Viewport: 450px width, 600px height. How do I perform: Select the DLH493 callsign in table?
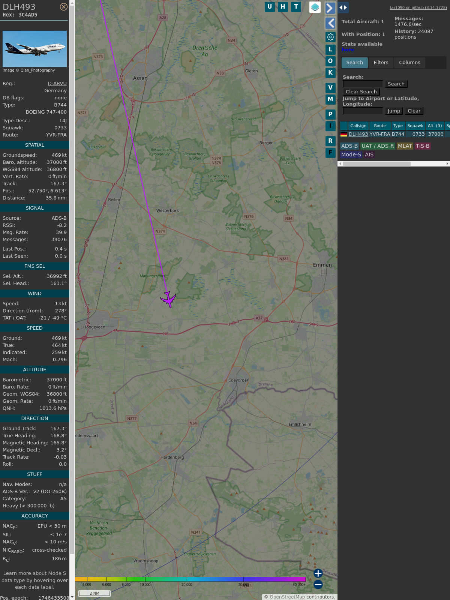358,134
